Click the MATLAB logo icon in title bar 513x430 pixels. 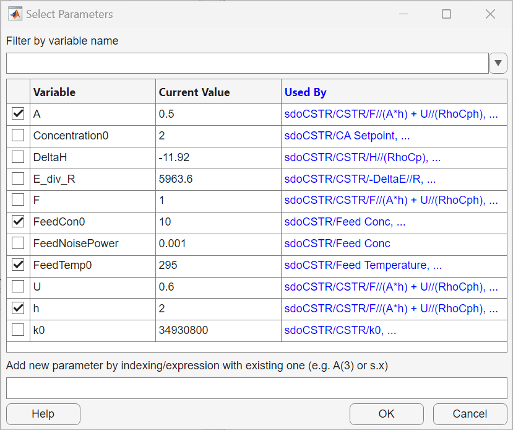click(x=14, y=14)
